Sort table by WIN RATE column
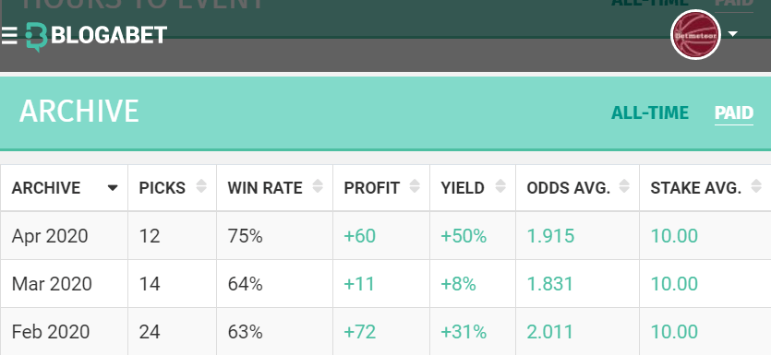Viewport: 771px width, 355px height. (x=274, y=187)
